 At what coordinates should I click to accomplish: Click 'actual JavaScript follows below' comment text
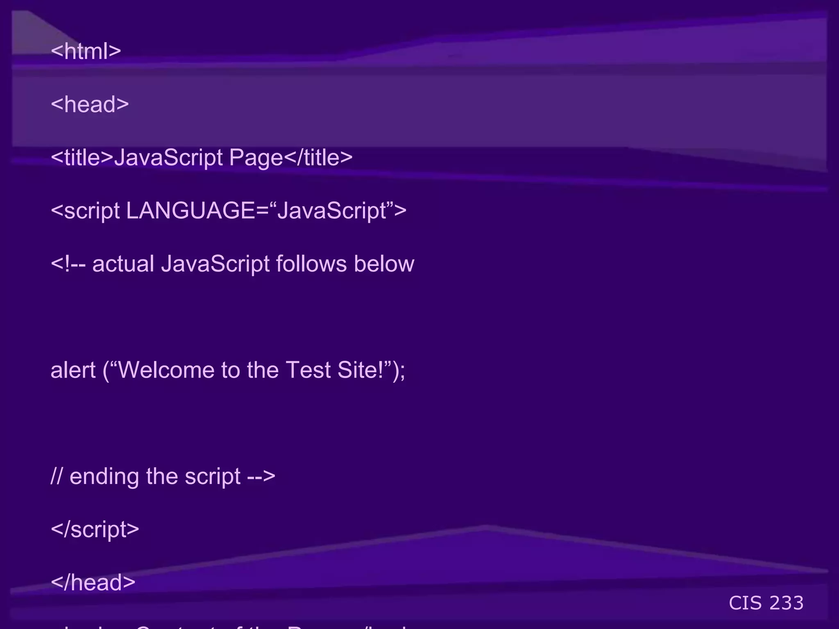[253, 264]
